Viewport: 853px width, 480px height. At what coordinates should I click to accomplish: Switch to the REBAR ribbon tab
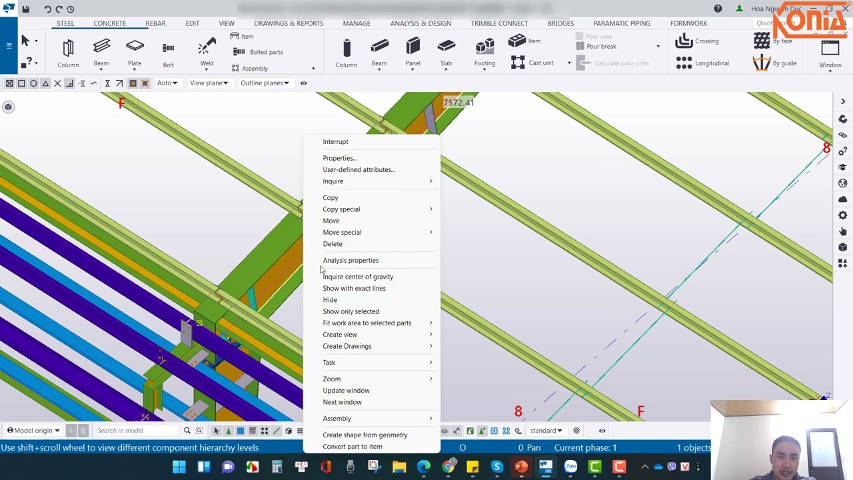155,23
